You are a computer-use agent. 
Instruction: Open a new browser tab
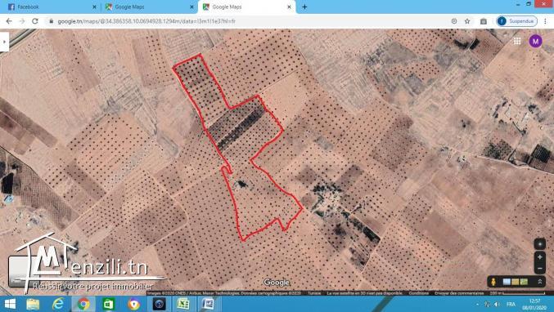(x=304, y=7)
